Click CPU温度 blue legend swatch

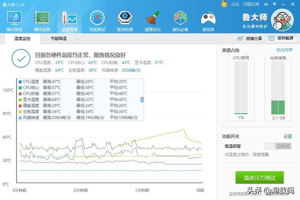(20, 81)
